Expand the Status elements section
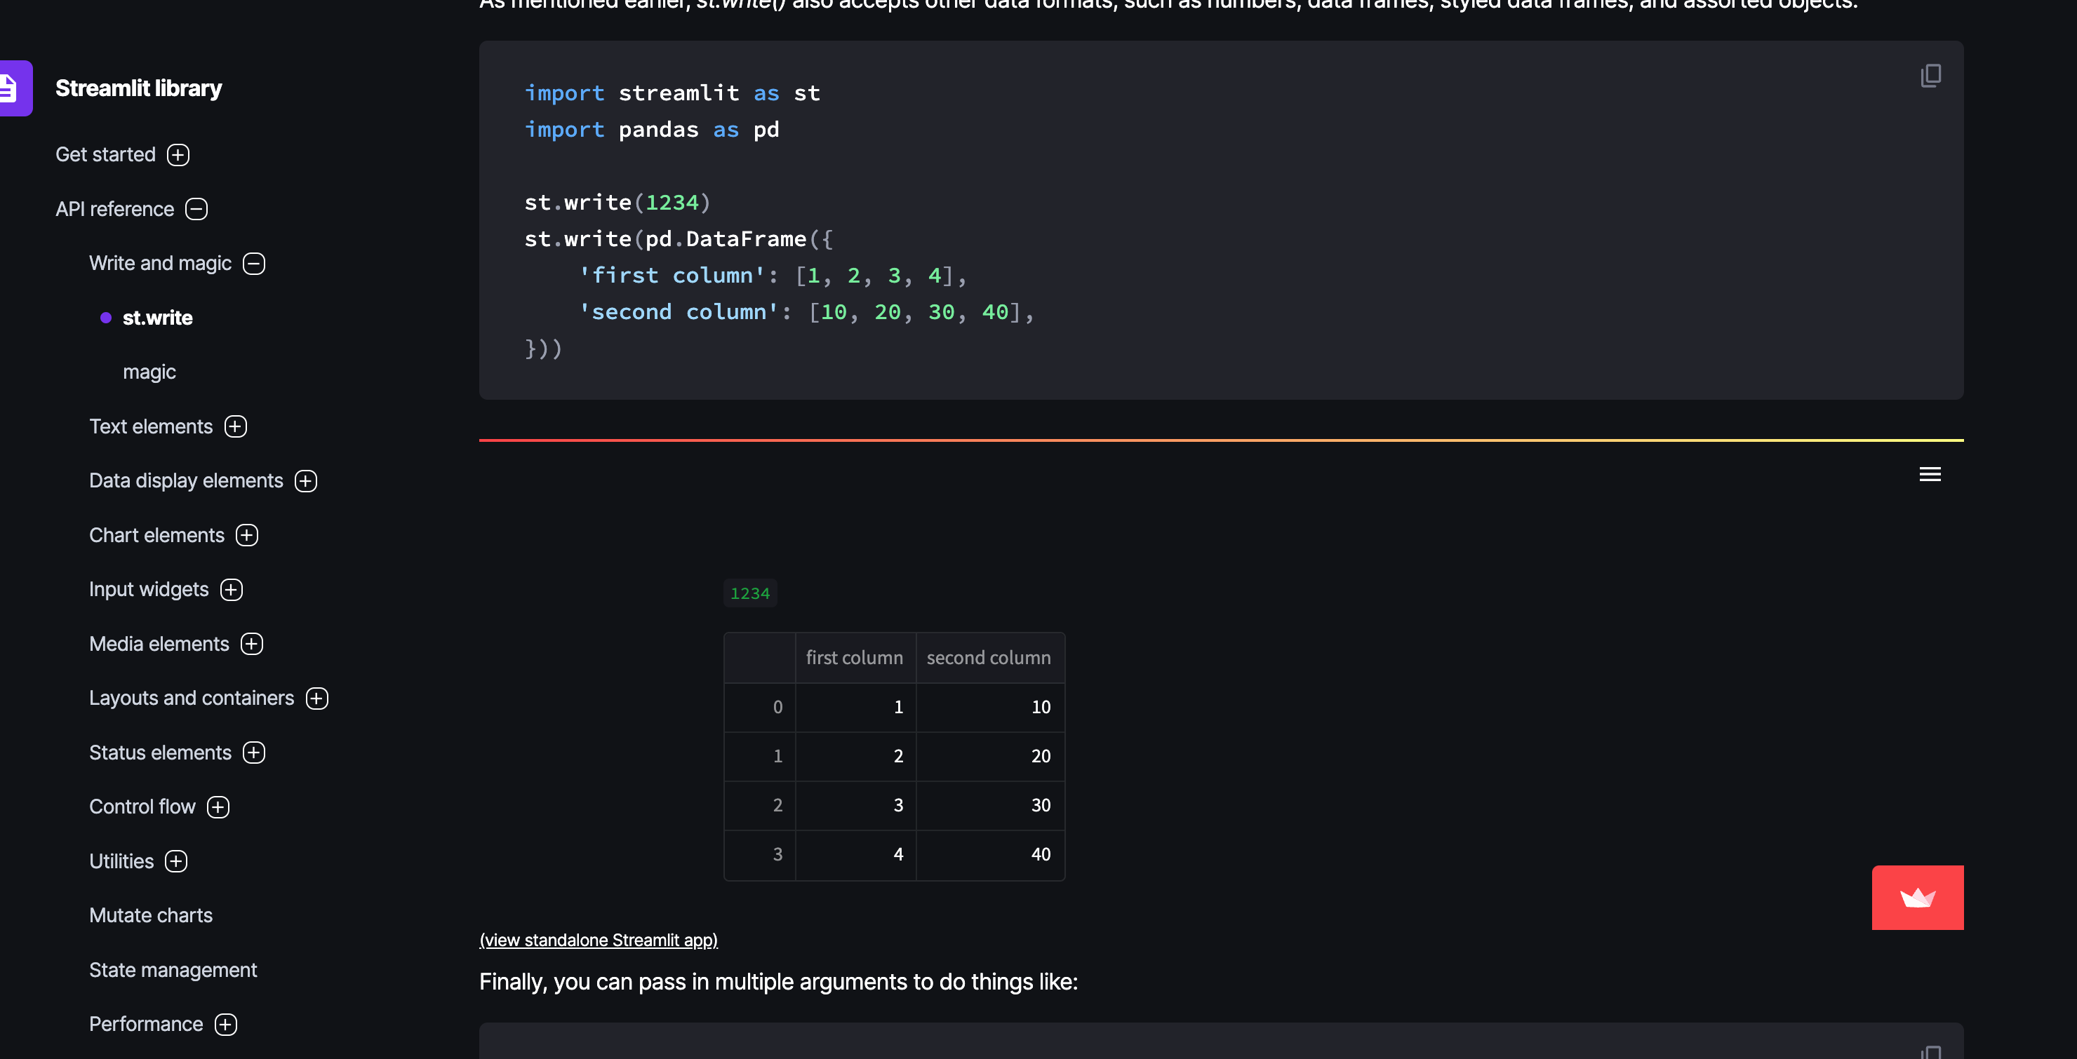Screen dimensions: 2077x1059 (254, 753)
